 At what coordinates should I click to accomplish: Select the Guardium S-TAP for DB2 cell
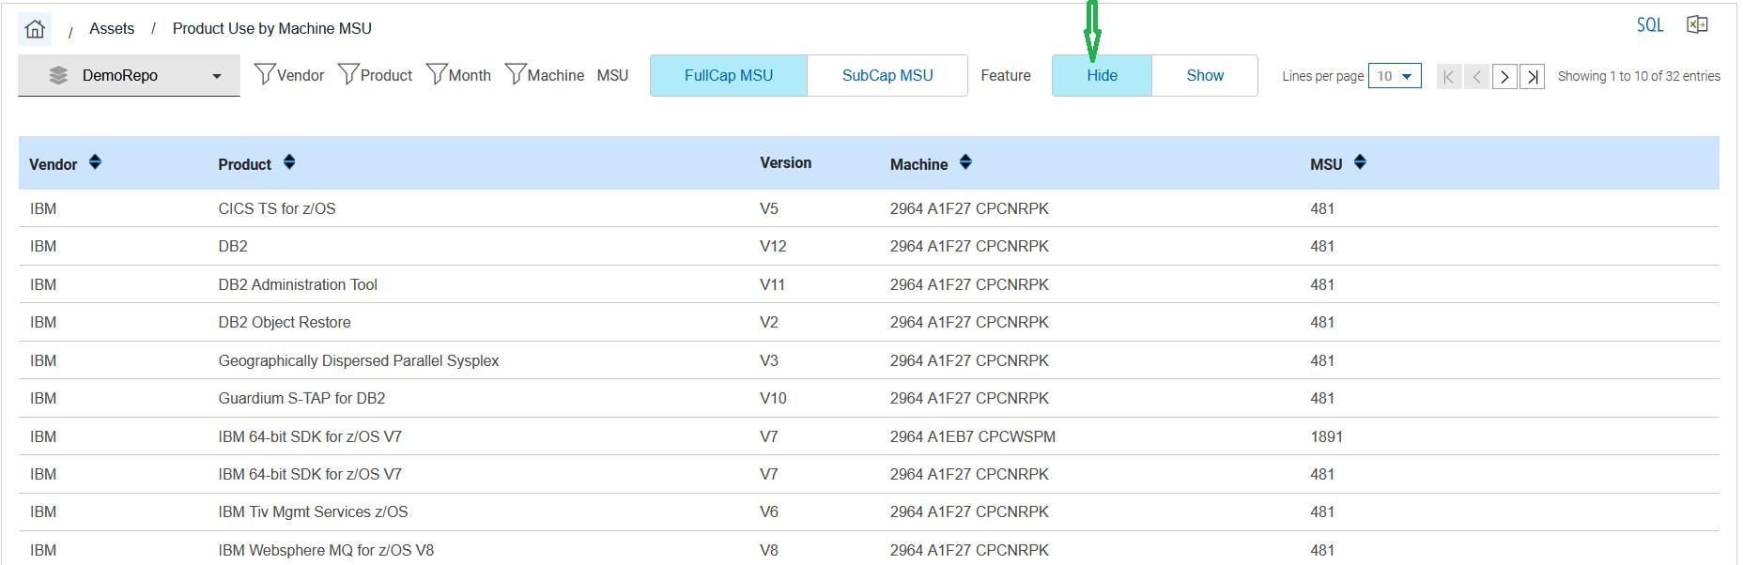point(301,398)
